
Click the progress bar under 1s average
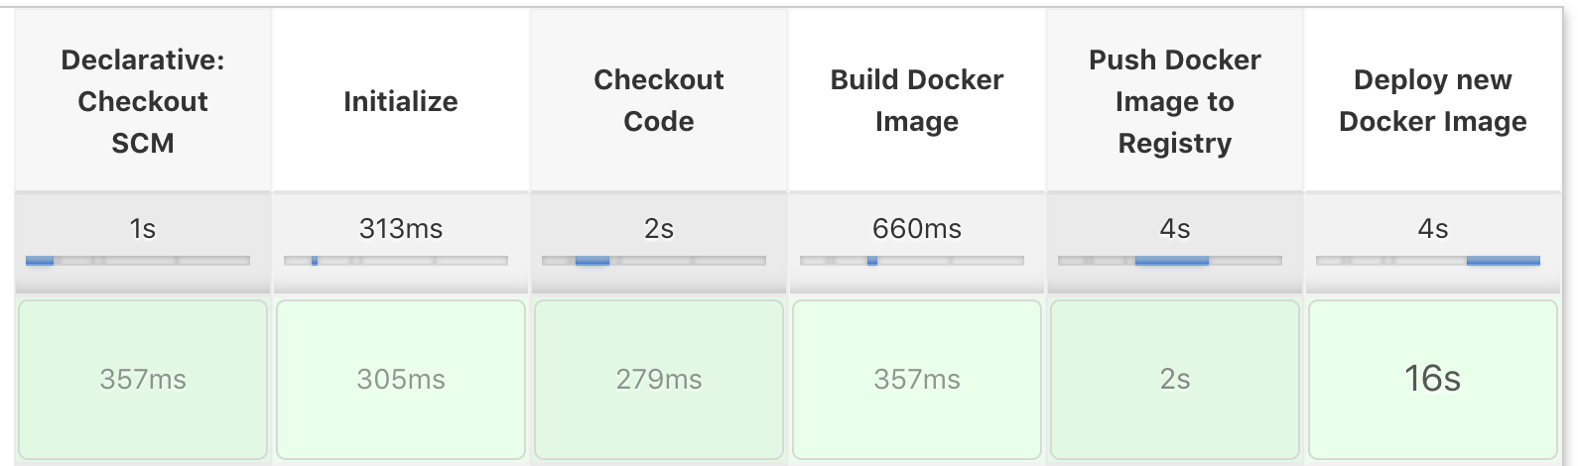(138, 261)
